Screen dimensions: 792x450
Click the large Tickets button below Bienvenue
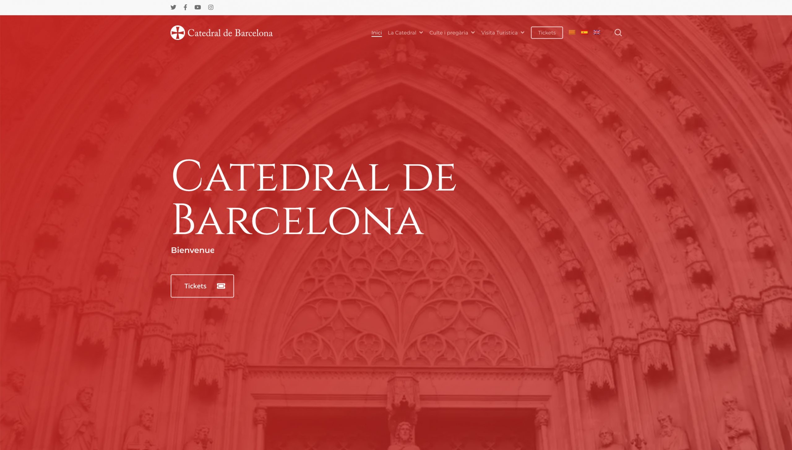202,286
